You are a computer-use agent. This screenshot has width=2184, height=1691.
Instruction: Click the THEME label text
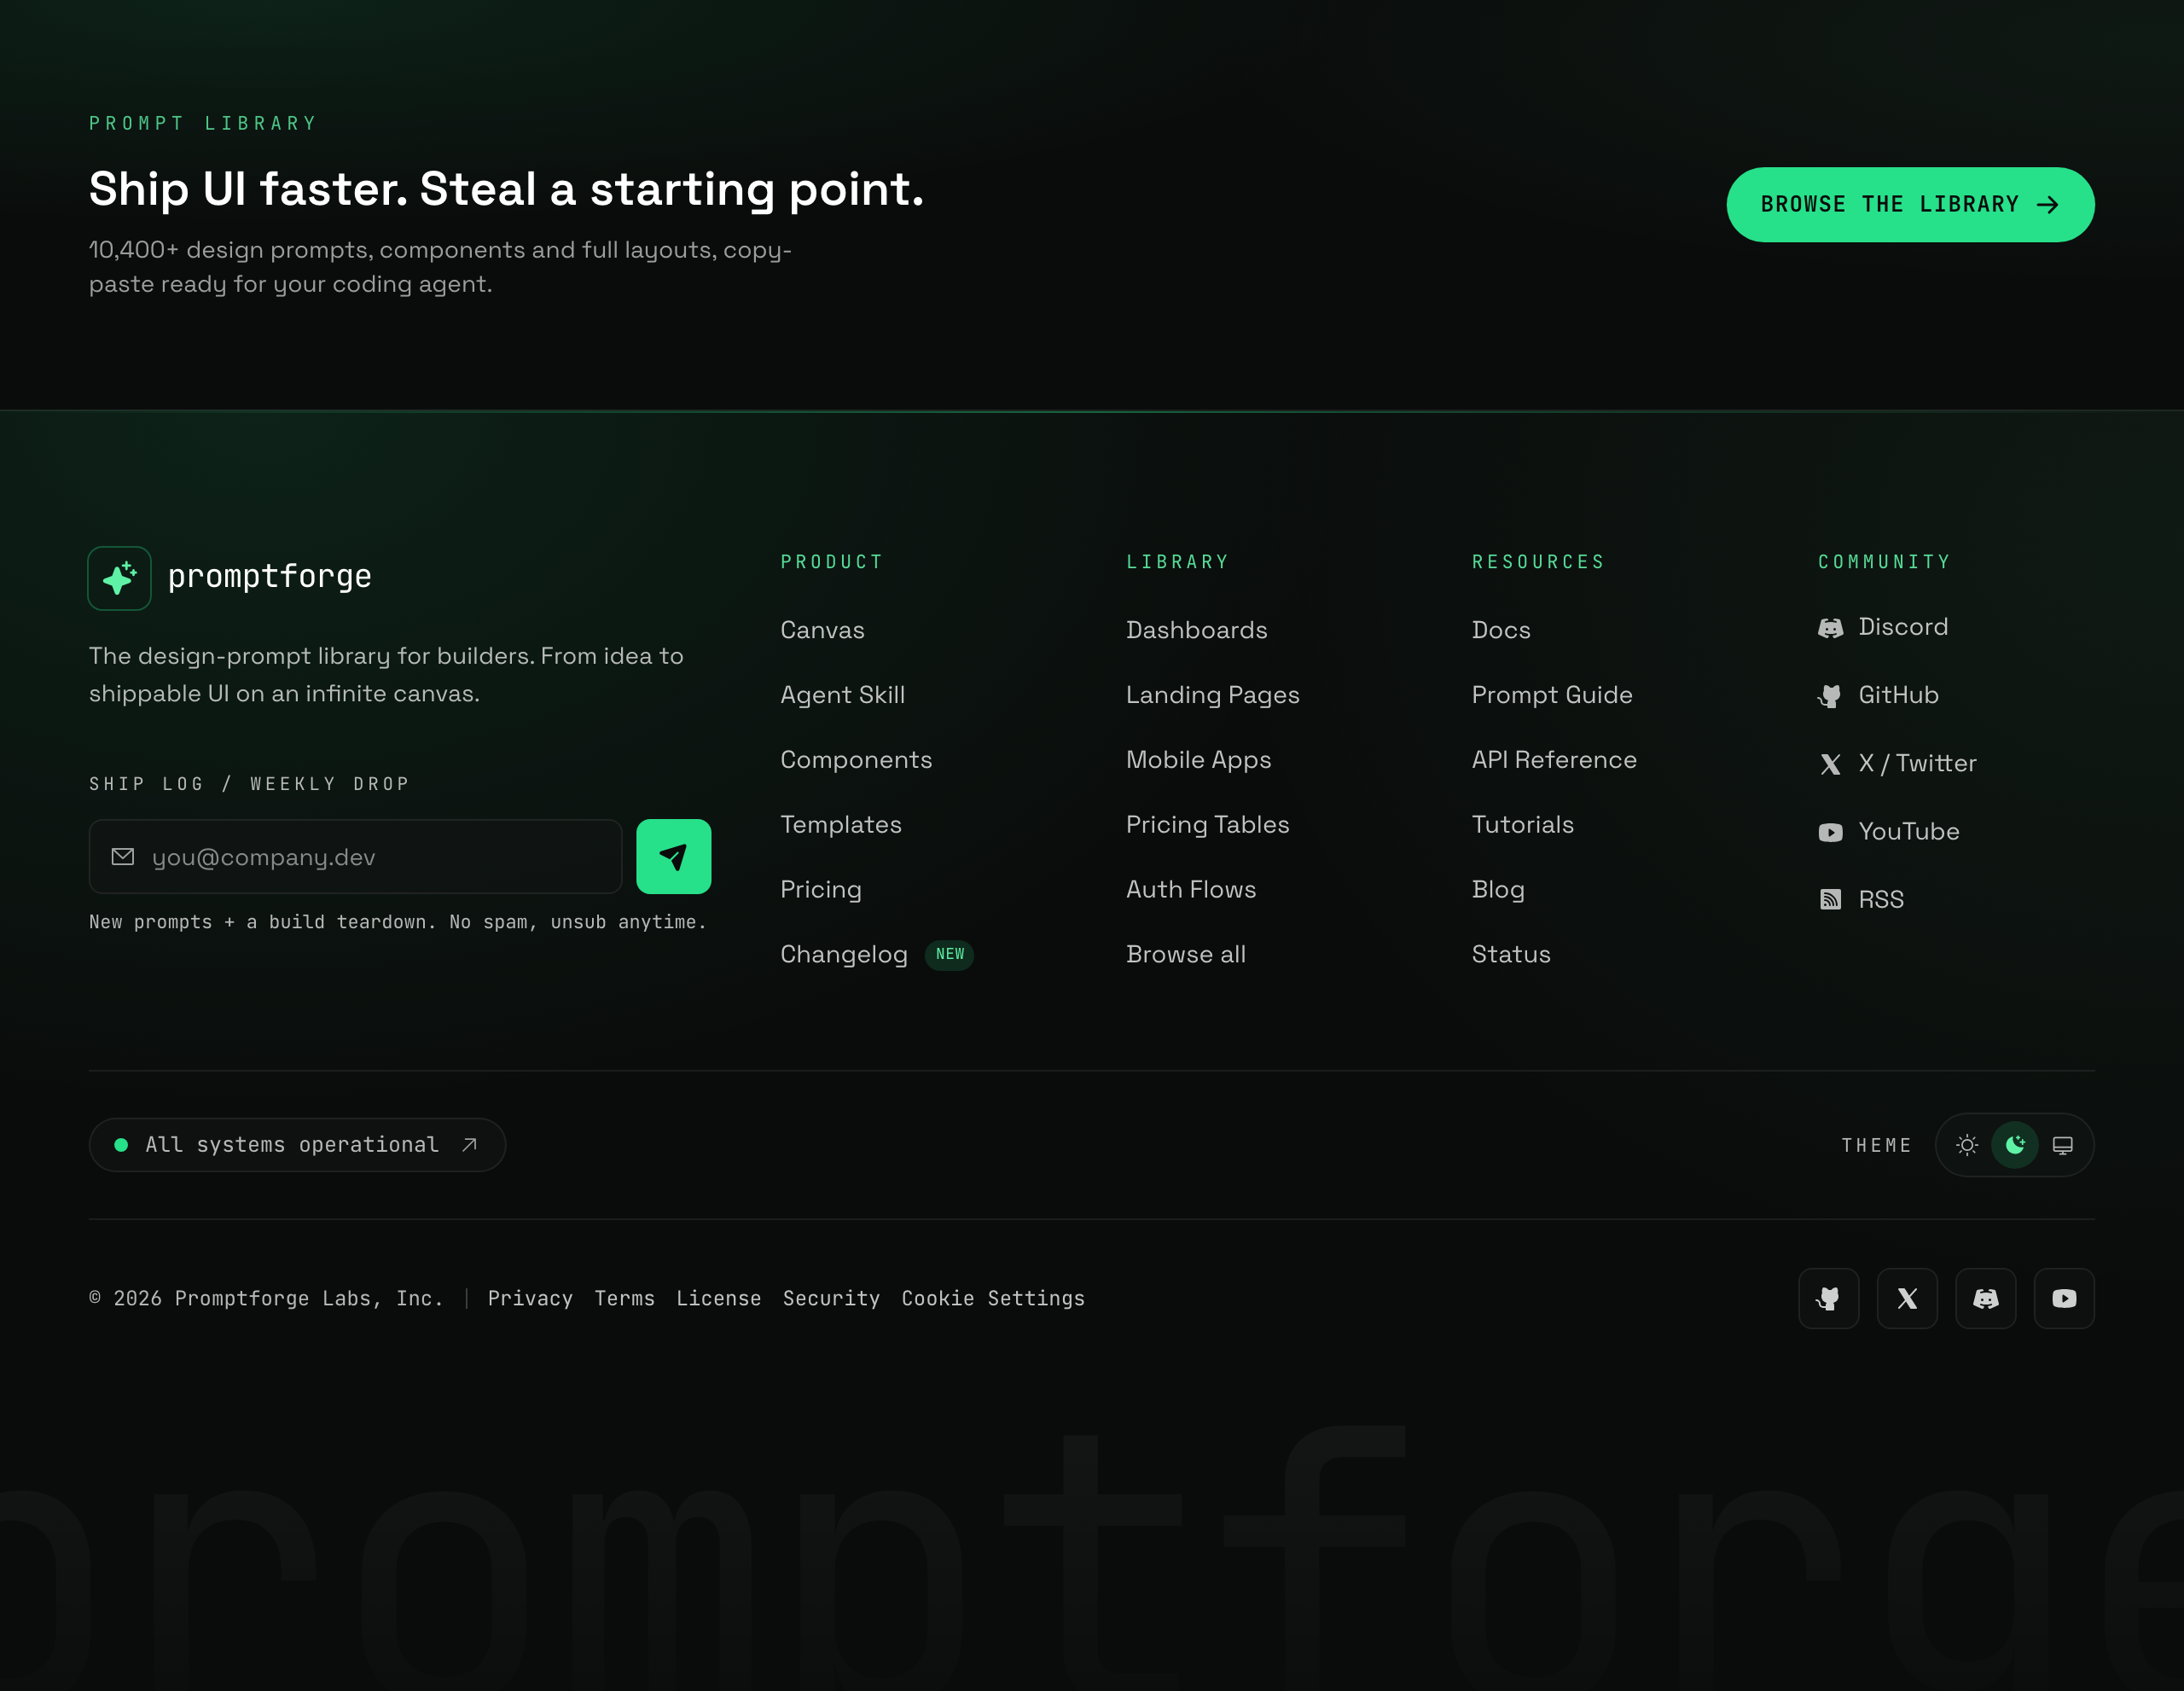(1876, 1145)
